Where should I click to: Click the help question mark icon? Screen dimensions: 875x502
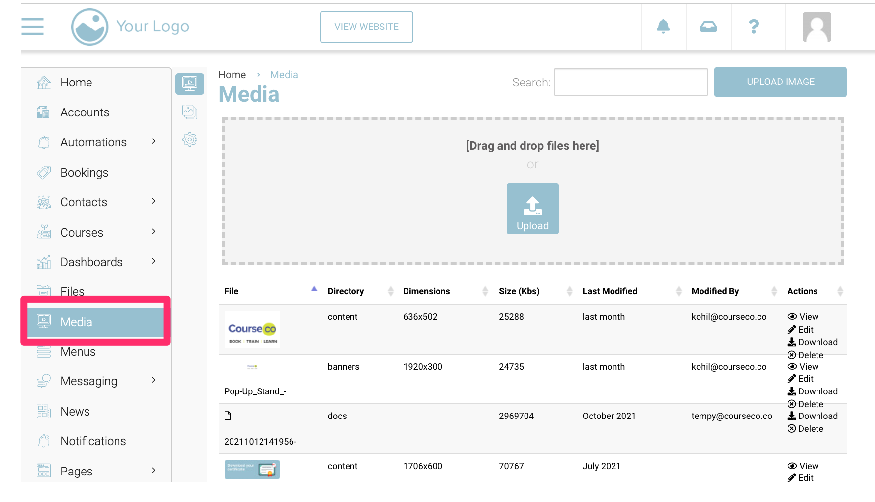[754, 27]
